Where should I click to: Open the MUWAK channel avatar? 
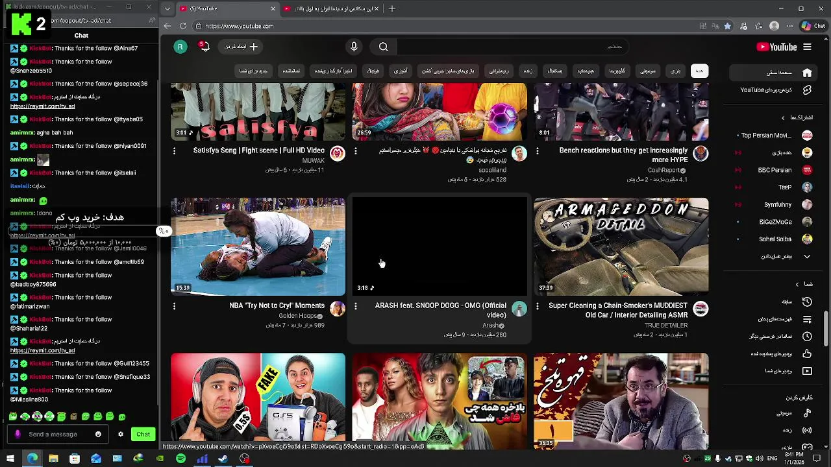click(338, 154)
